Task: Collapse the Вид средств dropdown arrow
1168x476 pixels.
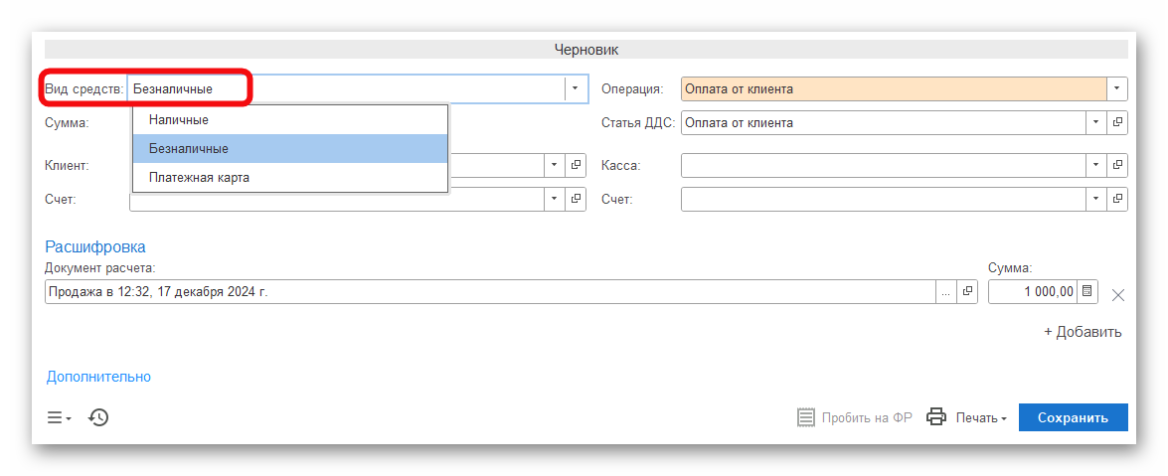Action: [576, 88]
